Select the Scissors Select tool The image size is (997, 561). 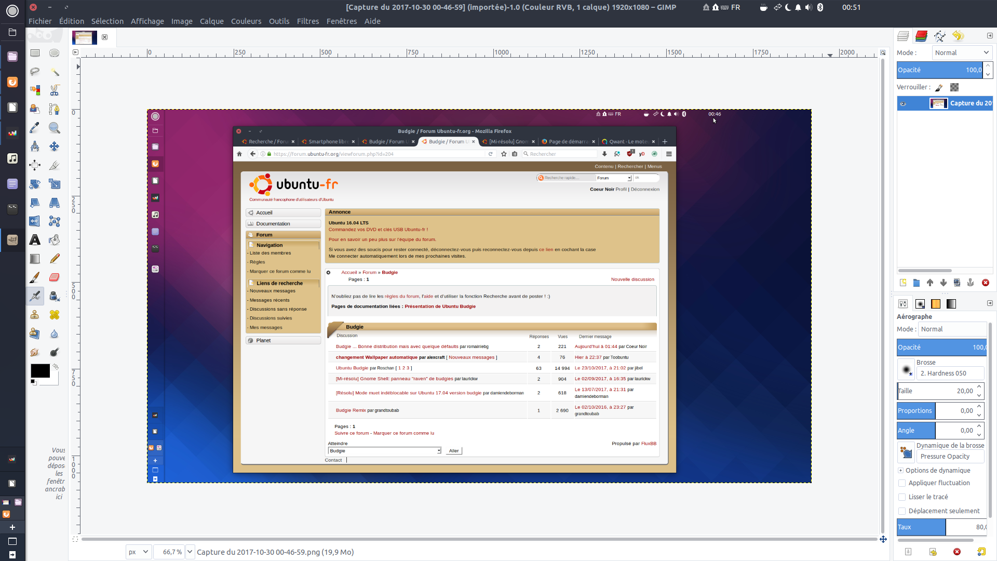coord(55,90)
